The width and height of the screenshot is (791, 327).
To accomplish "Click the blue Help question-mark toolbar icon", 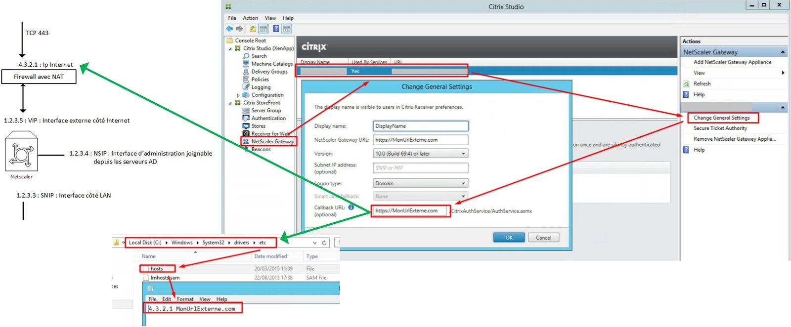I will (276, 29).
